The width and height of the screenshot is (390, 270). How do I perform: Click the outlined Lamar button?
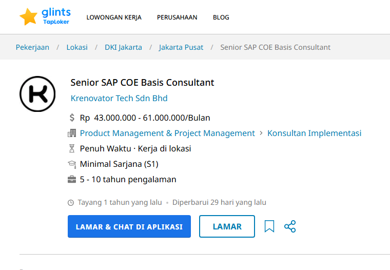227,226
